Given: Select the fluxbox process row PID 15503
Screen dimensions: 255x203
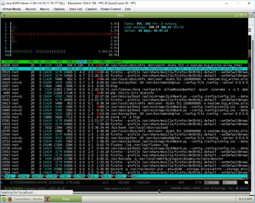Looking at the screenshot, I should 124,145.
